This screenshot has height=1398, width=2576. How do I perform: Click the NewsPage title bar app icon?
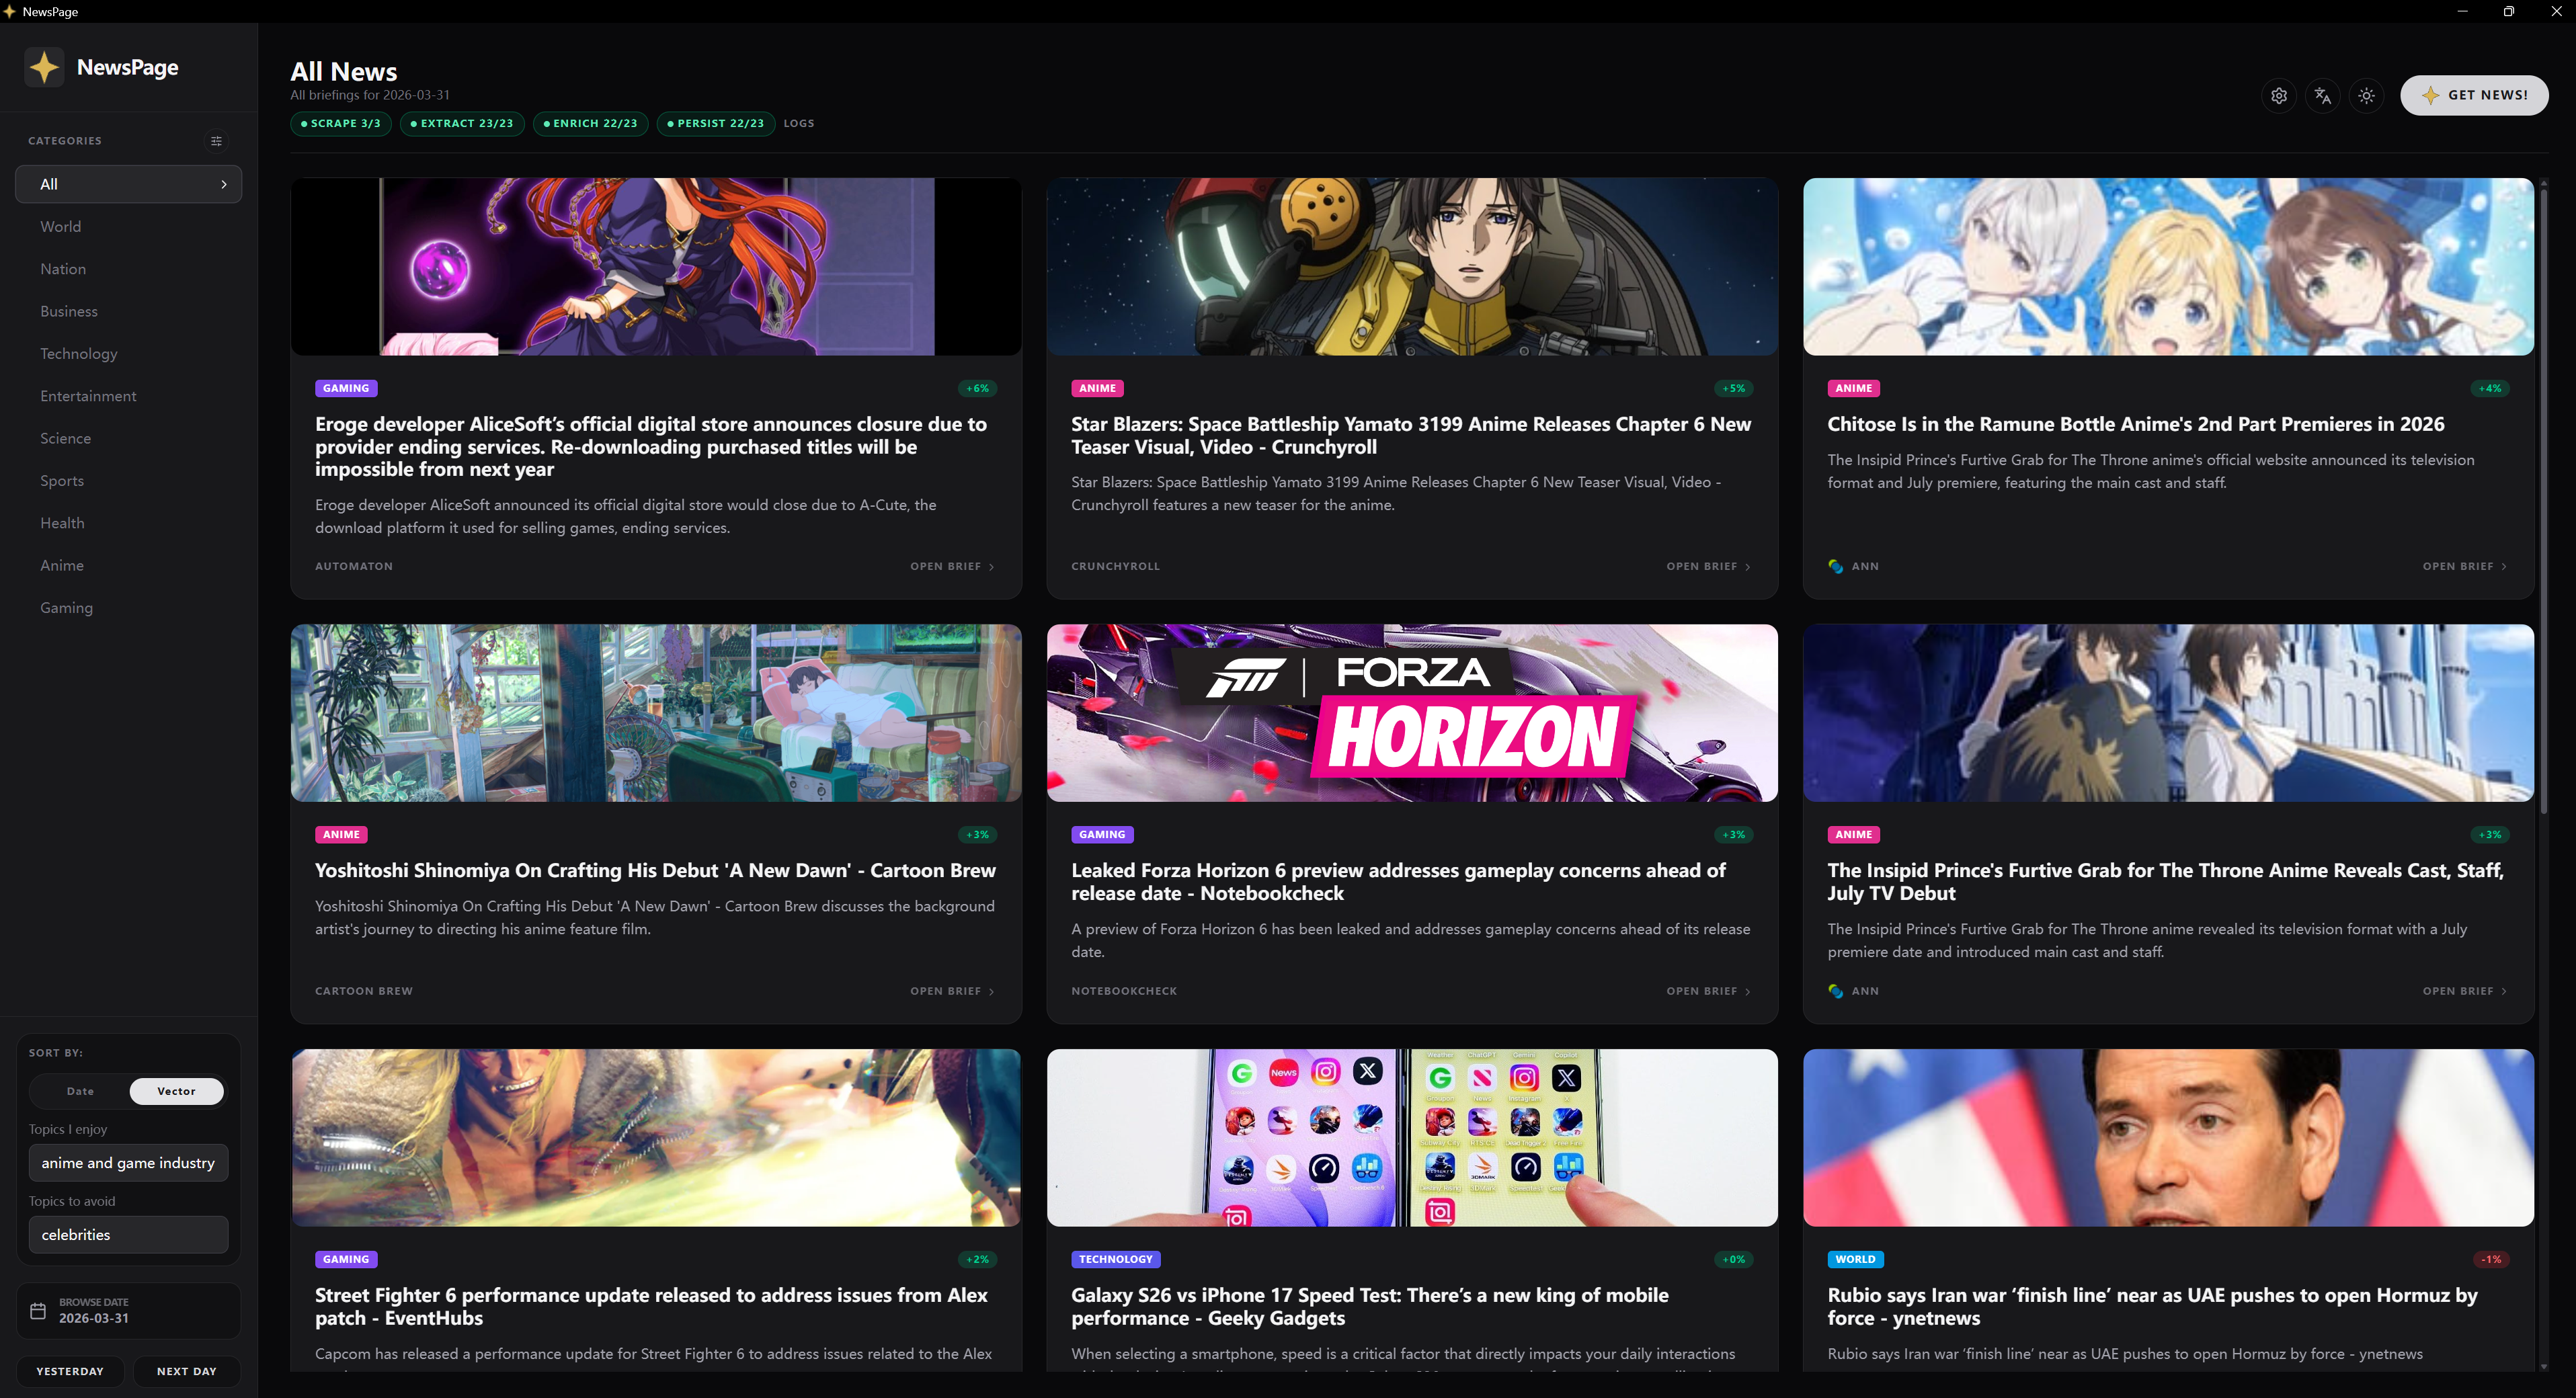click(9, 11)
